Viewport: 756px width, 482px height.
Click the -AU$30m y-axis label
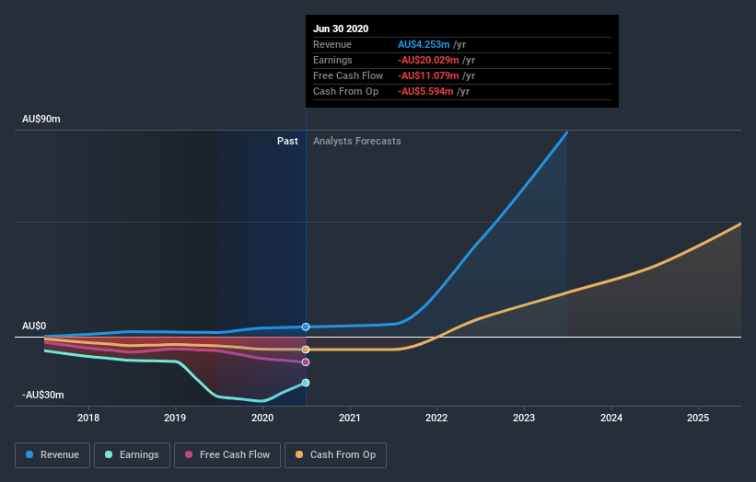(x=43, y=395)
